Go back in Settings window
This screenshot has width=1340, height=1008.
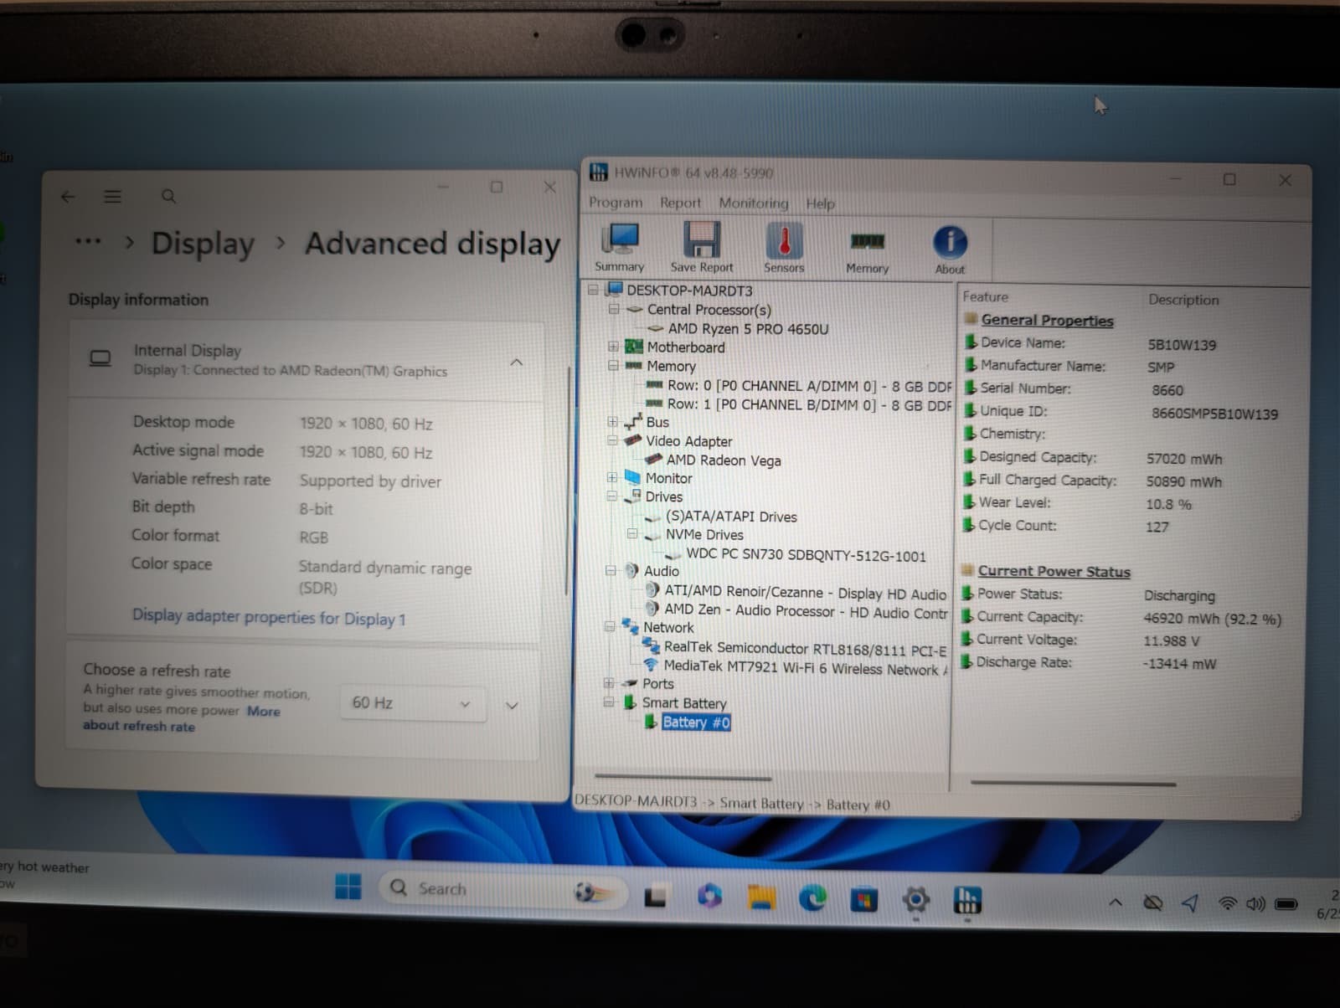[x=69, y=196]
